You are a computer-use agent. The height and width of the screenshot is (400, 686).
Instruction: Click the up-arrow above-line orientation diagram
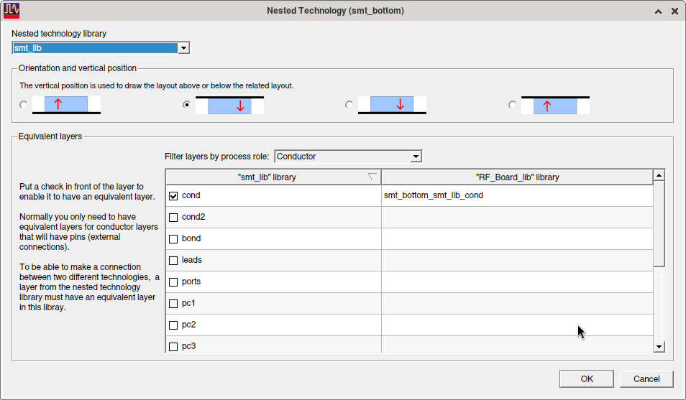(x=66, y=105)
